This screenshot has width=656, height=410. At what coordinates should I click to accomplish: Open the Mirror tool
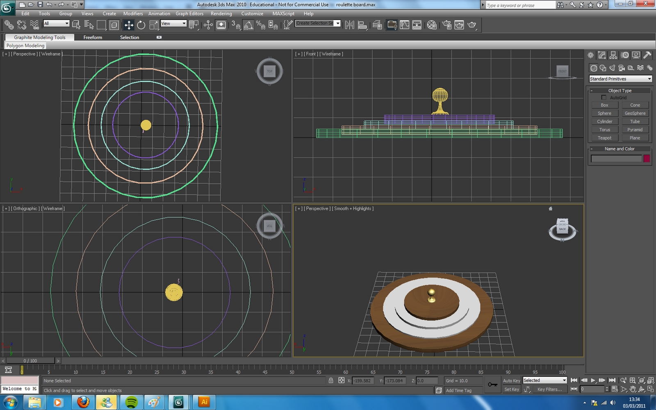pyautogui.click(x=349, y=25)
